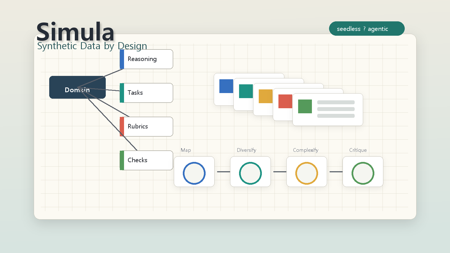Click the yellow square card icon
The image size is (450, 253).
coord(265,96)
